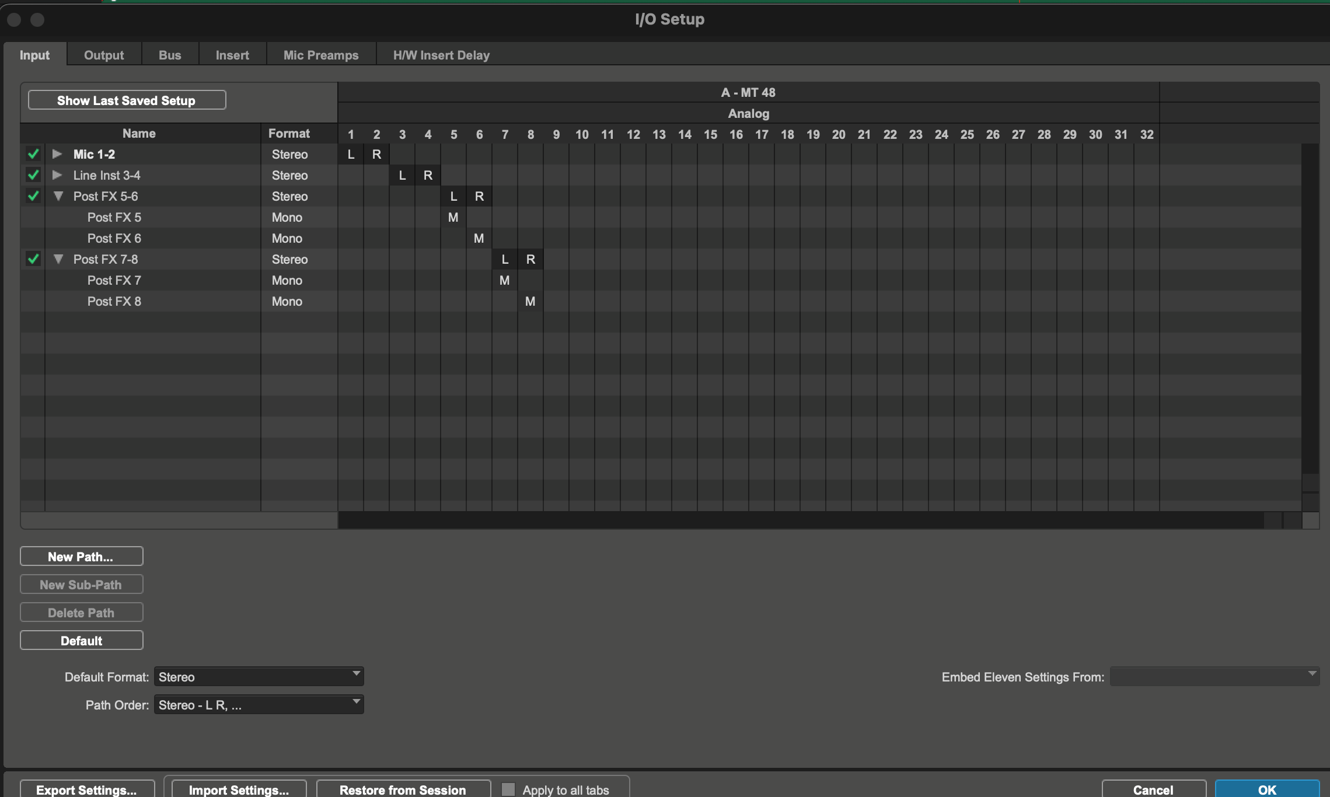Uncheck the Mic 1-2 path active checkbox

[33, 155]
